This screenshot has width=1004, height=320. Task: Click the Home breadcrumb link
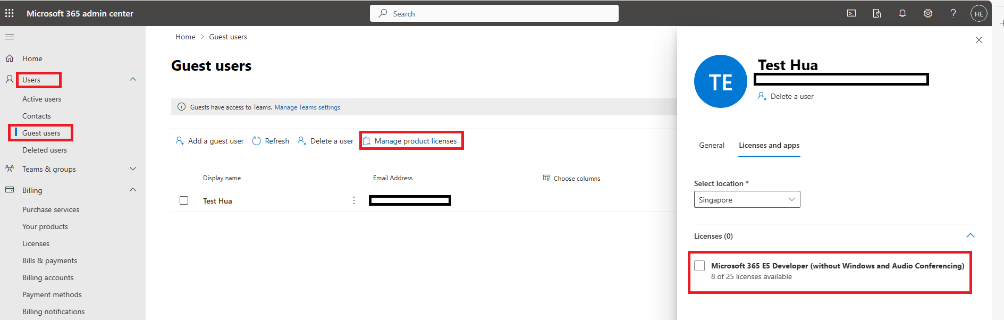point(185,37)
